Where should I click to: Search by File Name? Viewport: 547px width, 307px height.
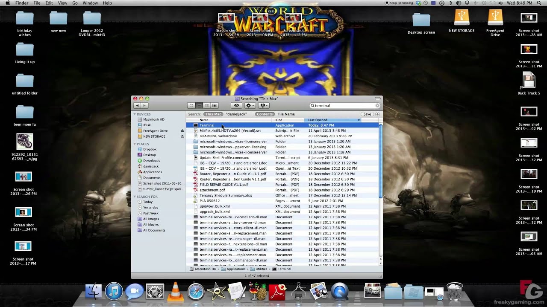[x=286, y=114]
